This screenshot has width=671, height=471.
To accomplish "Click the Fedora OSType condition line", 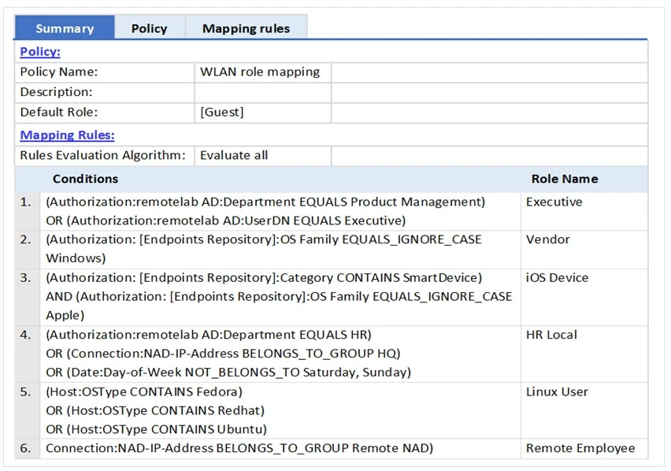I will click(x=144, y=391).
